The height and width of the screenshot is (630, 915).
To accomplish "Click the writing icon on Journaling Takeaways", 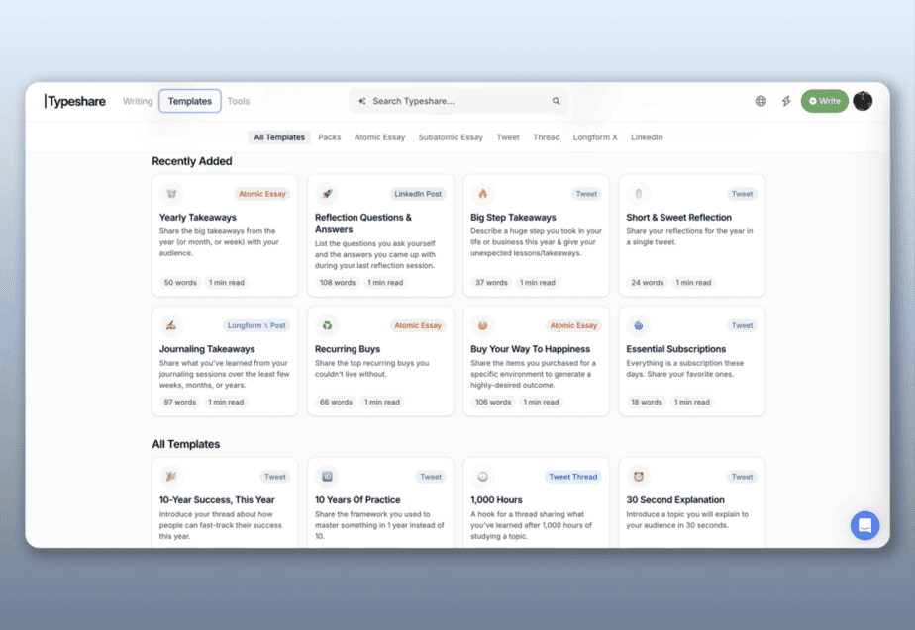I will (x=171, y=325).
